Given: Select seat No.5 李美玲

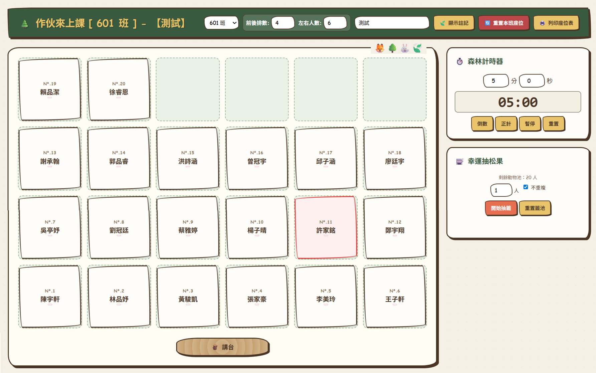Looking at the screenshot, I should coord(326,297).
